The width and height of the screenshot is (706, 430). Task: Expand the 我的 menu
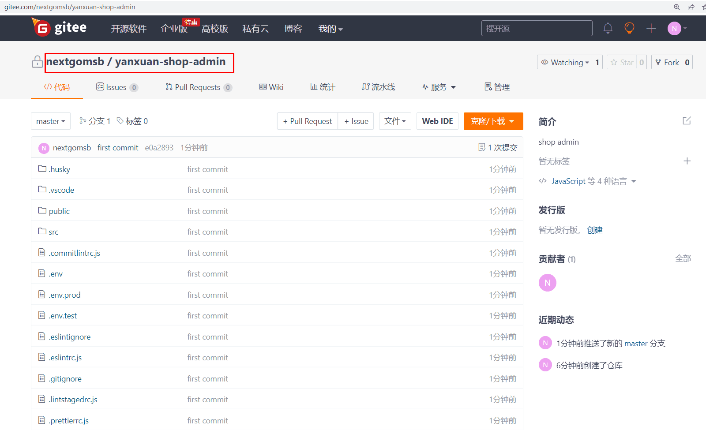coord(330,29)
